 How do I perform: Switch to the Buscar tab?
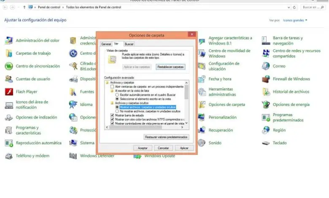[x=129, y=44]
